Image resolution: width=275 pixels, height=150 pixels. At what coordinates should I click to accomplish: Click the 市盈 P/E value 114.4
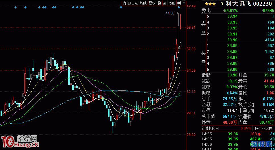pyautogui.click(x=233, y=111)
